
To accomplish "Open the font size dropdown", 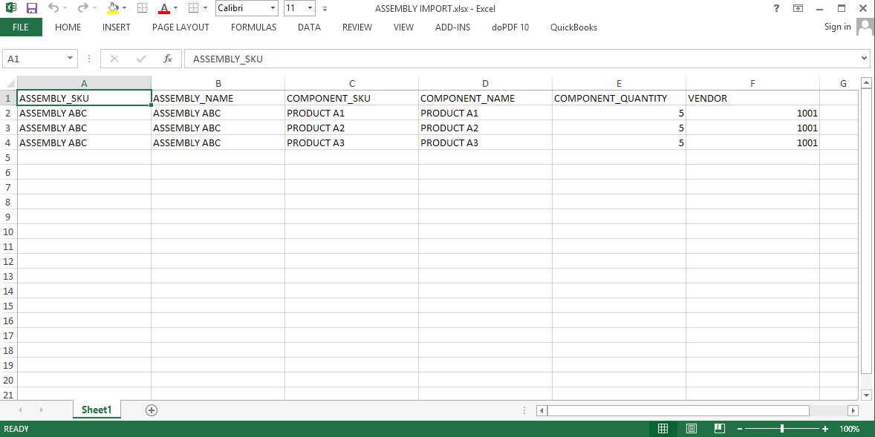I will click(310, 8).
